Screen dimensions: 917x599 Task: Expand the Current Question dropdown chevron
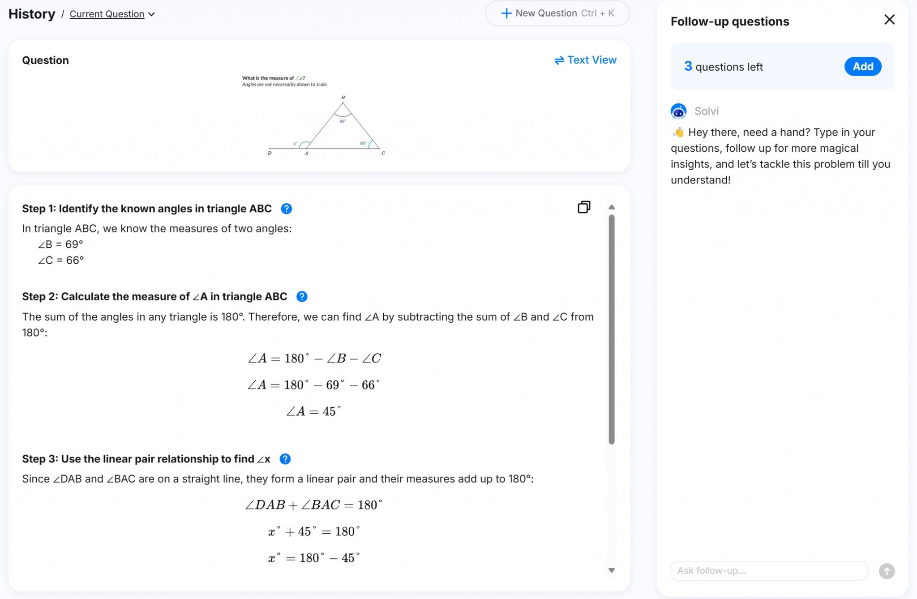coord(151,14)
